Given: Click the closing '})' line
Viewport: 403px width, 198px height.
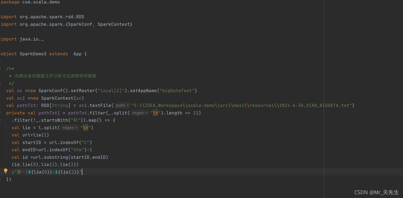Looking at the screenshot, I should pos(9,179).
